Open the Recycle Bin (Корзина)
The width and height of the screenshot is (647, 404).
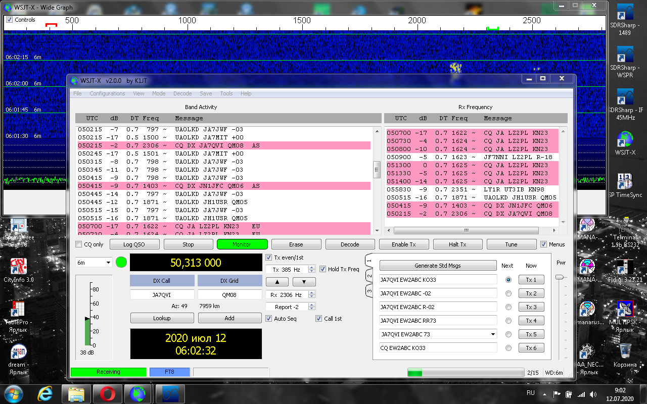(x=625, y=351)
